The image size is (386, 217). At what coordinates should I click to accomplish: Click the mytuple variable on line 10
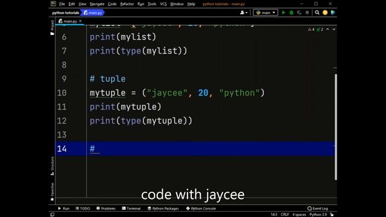point(107,93)
